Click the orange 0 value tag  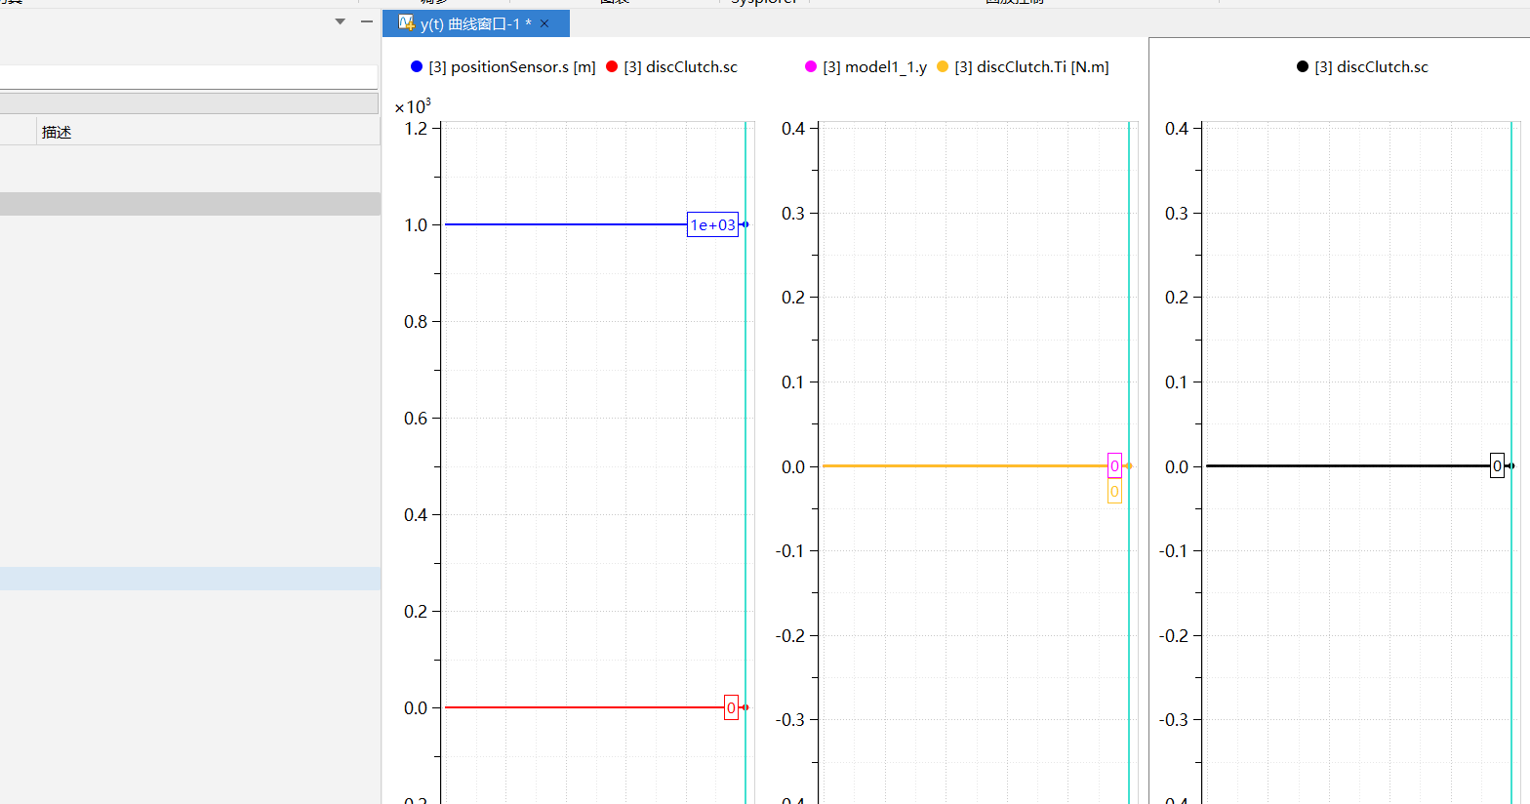[1114, 491]
